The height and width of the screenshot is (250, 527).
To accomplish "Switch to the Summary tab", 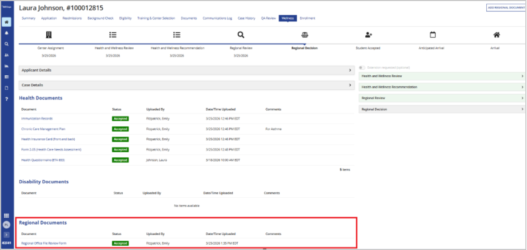I will 29,18.
